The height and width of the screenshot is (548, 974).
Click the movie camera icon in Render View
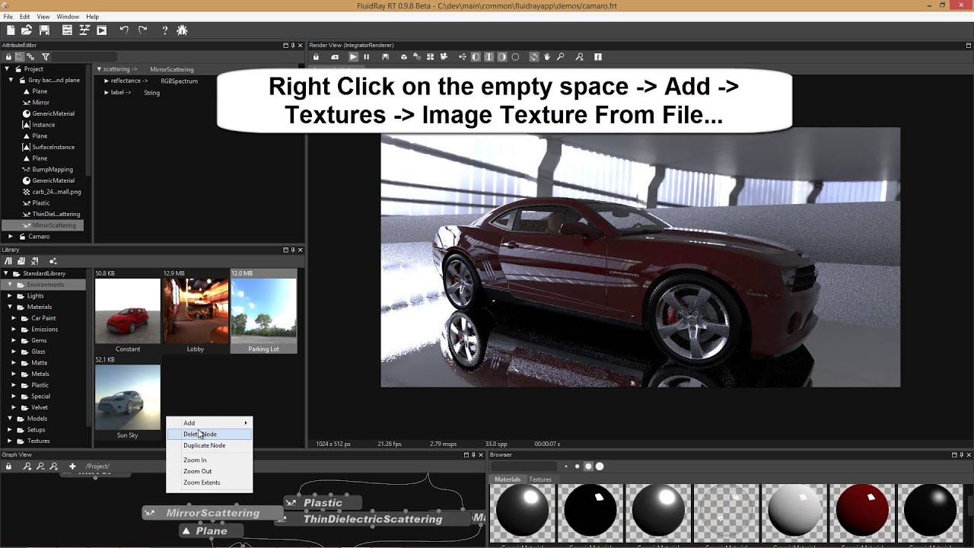(443, 57)
